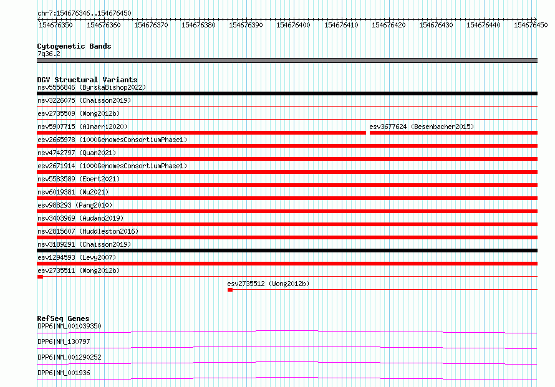Viewport: 555px width, 387px height.
Task: Click ruler position 154676390
Action: 246,25
